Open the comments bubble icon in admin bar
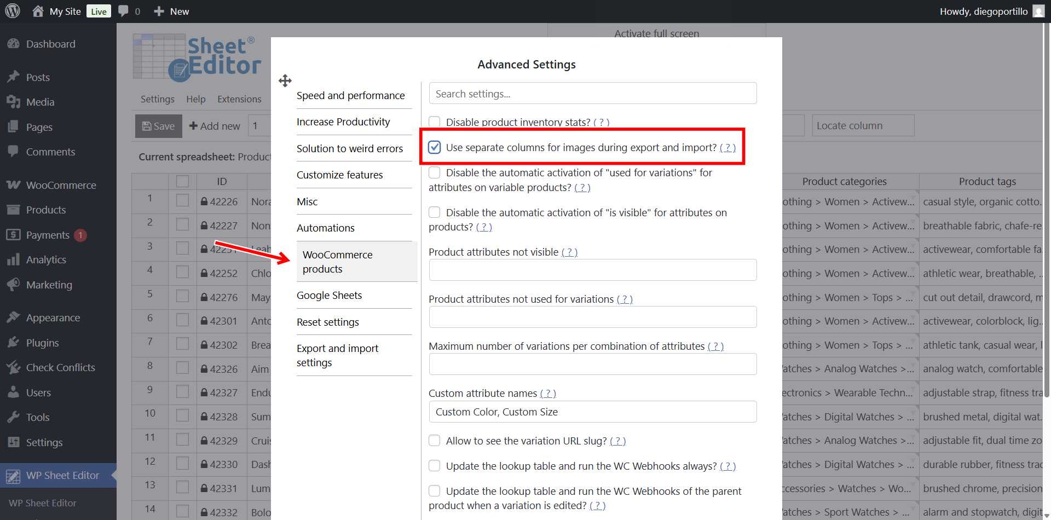This screenshot has width=1051, height=520. point(124,11)
